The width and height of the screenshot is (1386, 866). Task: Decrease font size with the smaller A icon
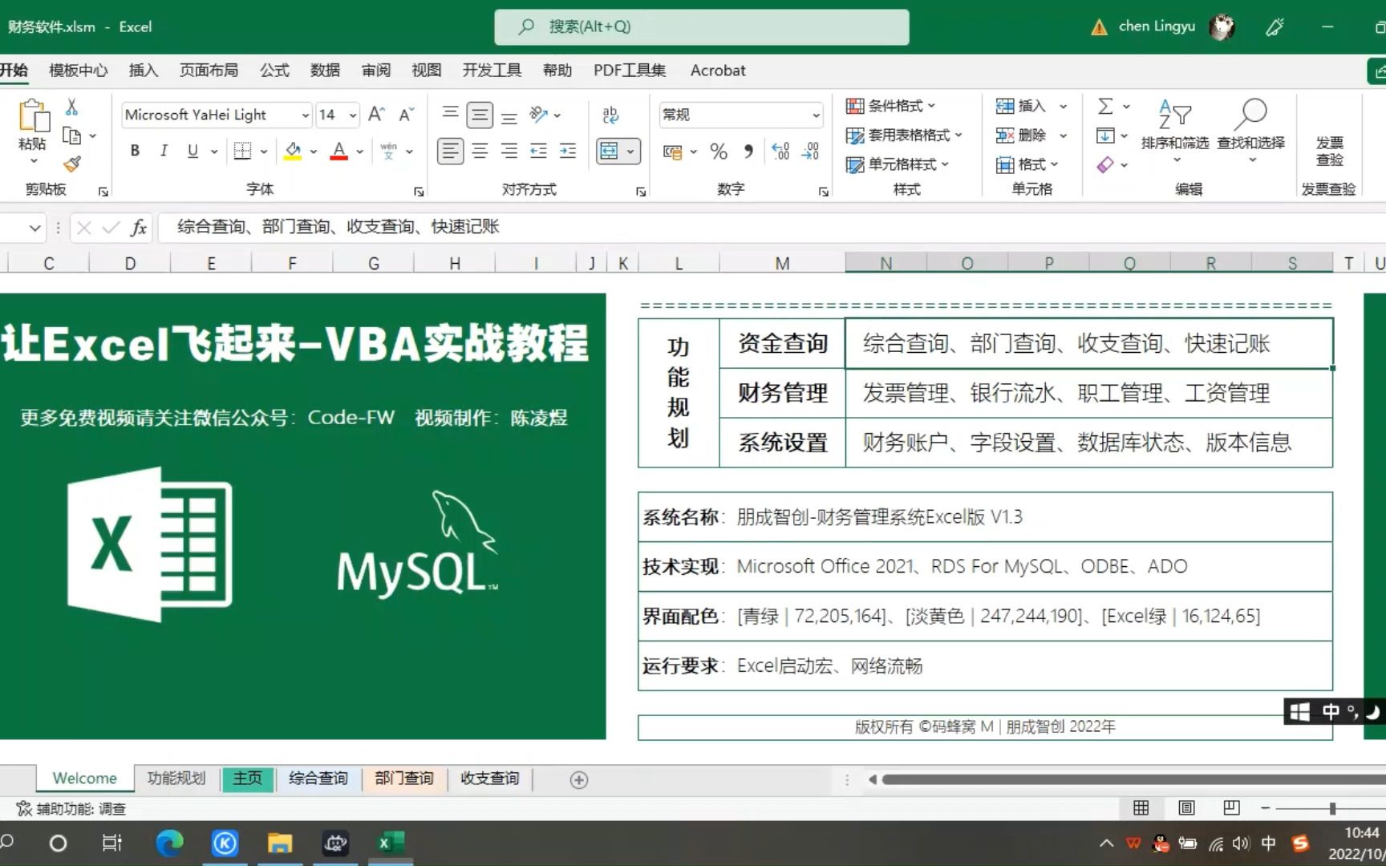coord(407,115)
